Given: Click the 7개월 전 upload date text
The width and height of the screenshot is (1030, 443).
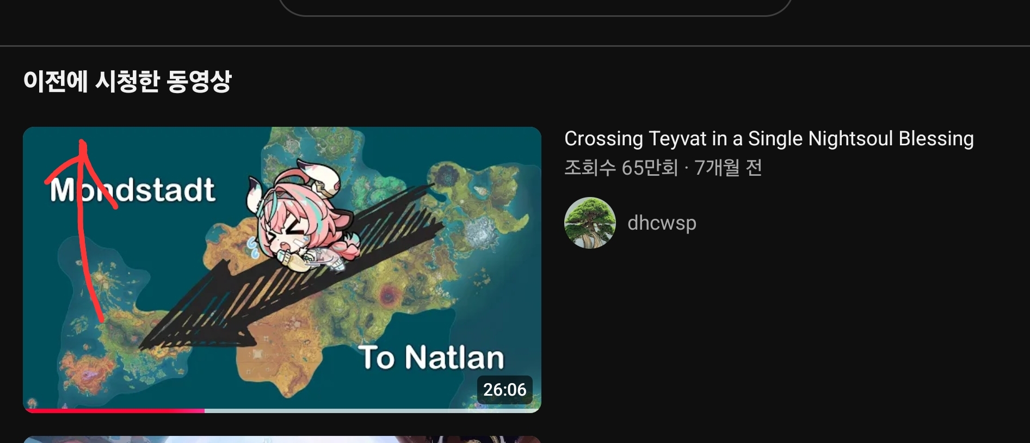Looking at the screenshot, I should [x=728, y=168].
